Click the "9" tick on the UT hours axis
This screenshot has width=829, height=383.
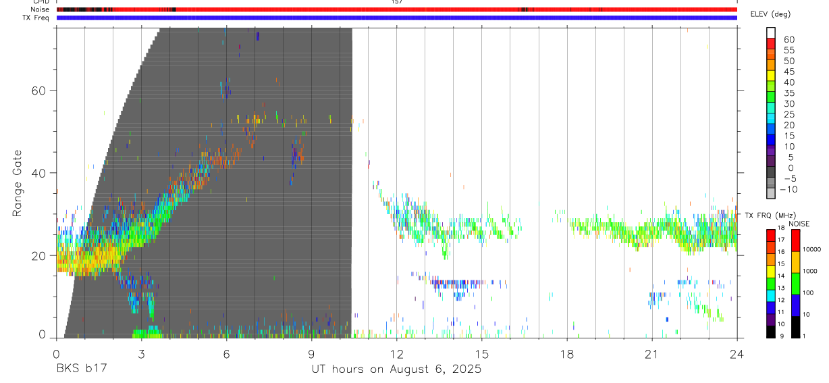(311, 353)
